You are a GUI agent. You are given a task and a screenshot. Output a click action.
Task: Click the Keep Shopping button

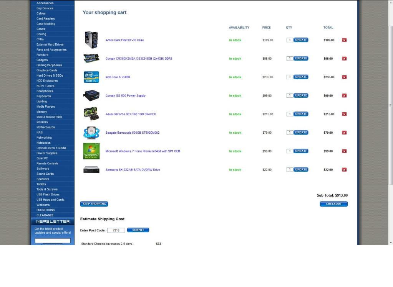[x=94, y=204]
